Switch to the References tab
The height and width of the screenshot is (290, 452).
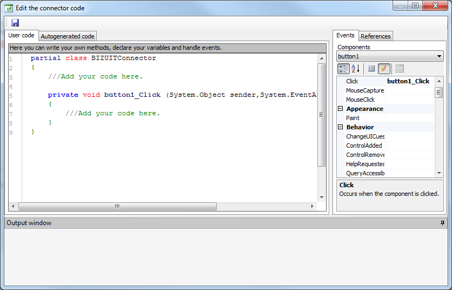(x=376, y=36)
